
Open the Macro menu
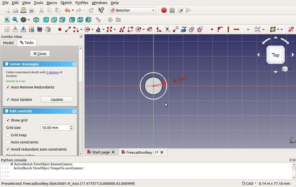[52, 3]
